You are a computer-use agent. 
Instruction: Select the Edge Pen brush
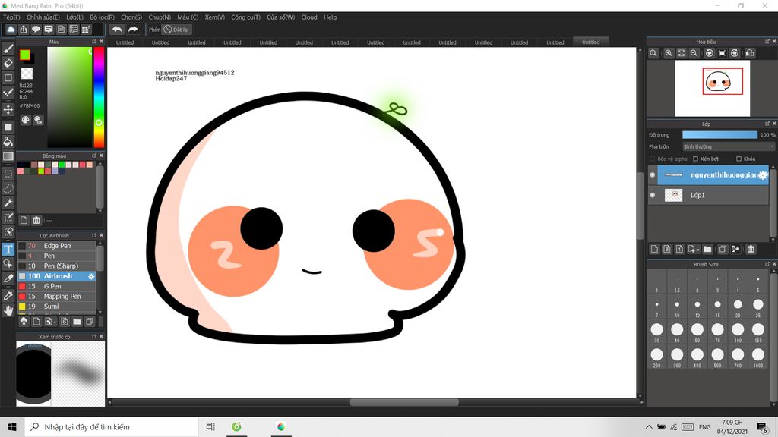click(x=57, y=246)
